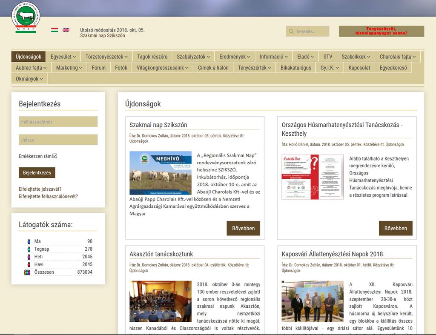This screenshot has height=335, width=436.
Task: Open the Aubrac fajta dropdown
Action: point(31,68)
